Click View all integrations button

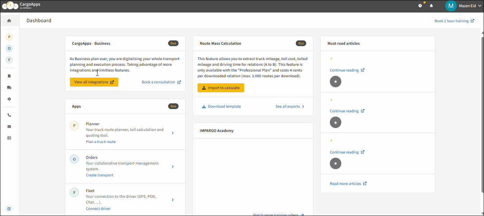(94, 82)
